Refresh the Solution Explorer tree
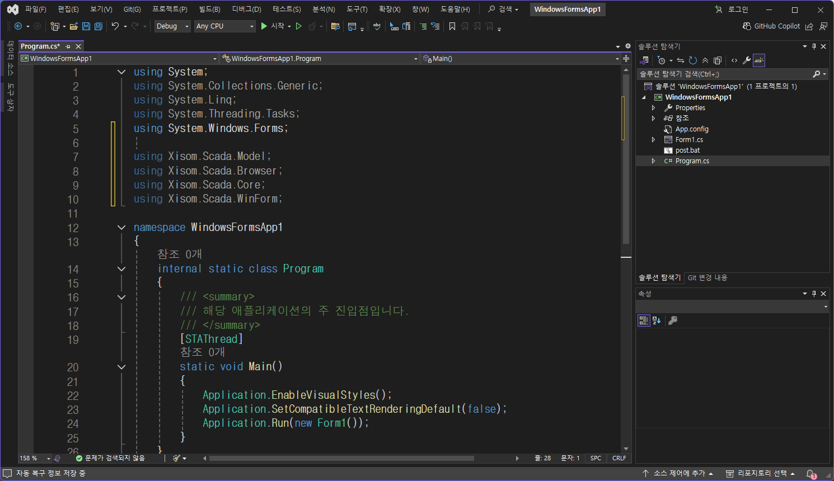Viewport: 834px width, 481px height. pyautogui.click(x=693, y=60)
